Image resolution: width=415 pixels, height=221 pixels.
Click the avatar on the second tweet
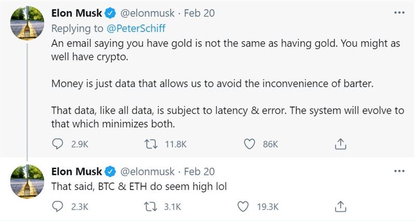click(x=27, y=181)
